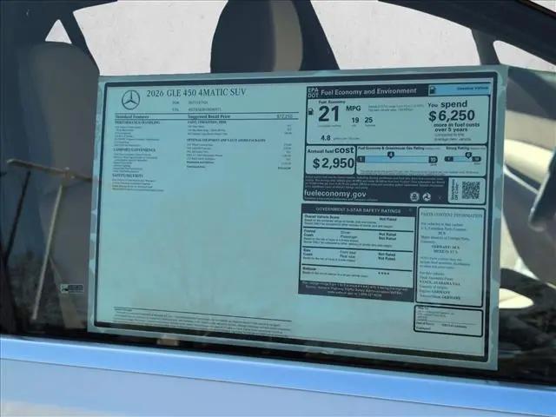Image resolution: width=556 pixels, height=417 pixels.
Task: Click 'Optional Equipment and Value Added Packages' heading
Action: click(x=226, y=141)
